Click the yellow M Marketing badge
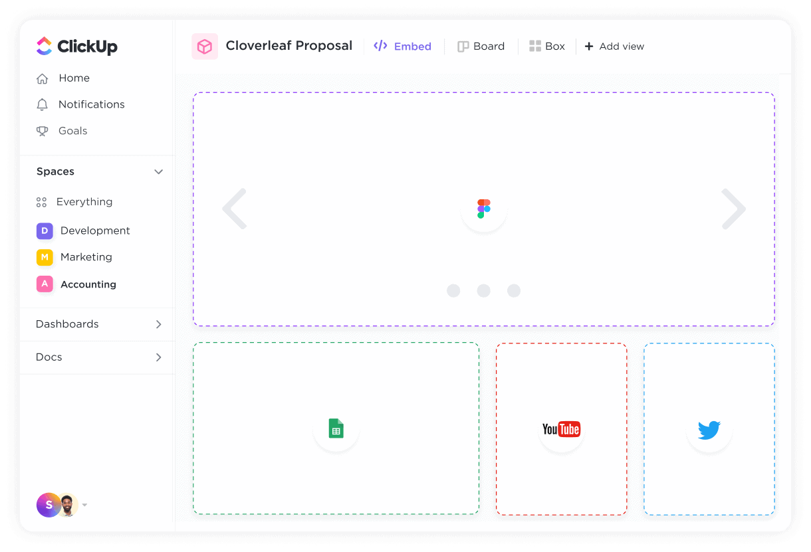This screenshot has width=811, height=552. (45, 257)
